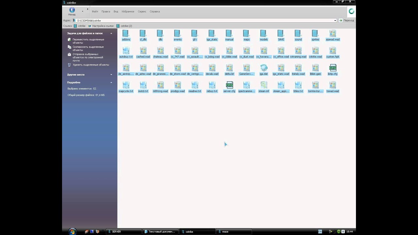Screen dimensions: 418x235
Task: Select the sound folder icon
Action: click(x=298, y=33)
